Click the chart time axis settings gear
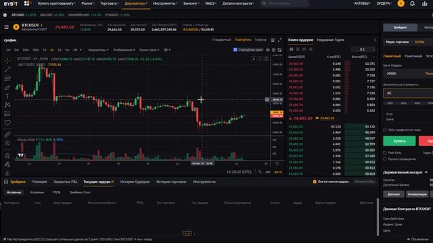 [x=277, y=163]
